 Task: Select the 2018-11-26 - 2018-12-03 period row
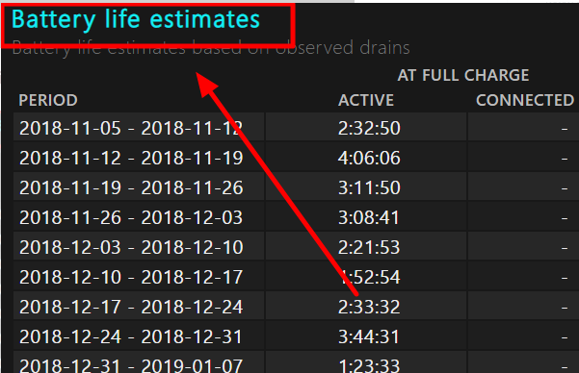[x=296, y=217]
